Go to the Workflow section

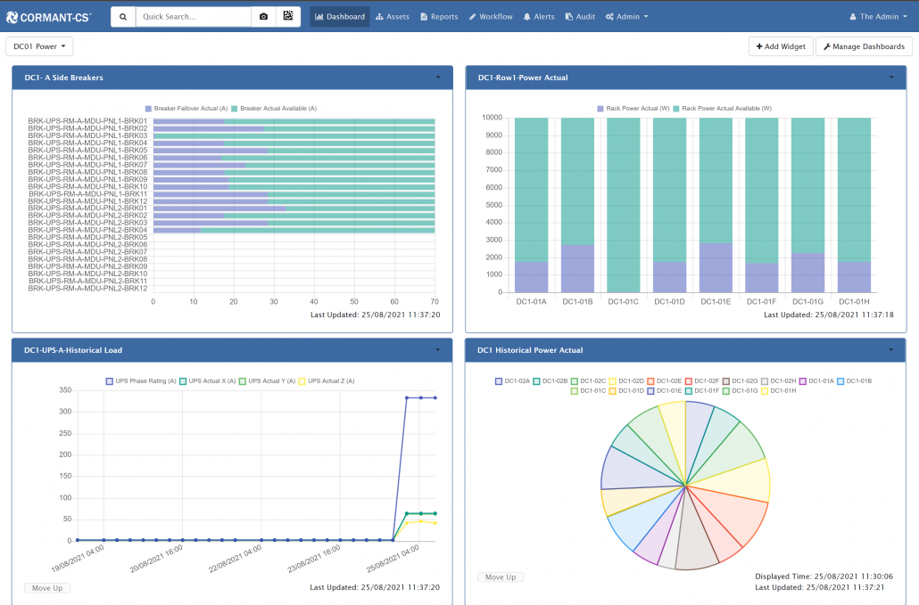491,17
